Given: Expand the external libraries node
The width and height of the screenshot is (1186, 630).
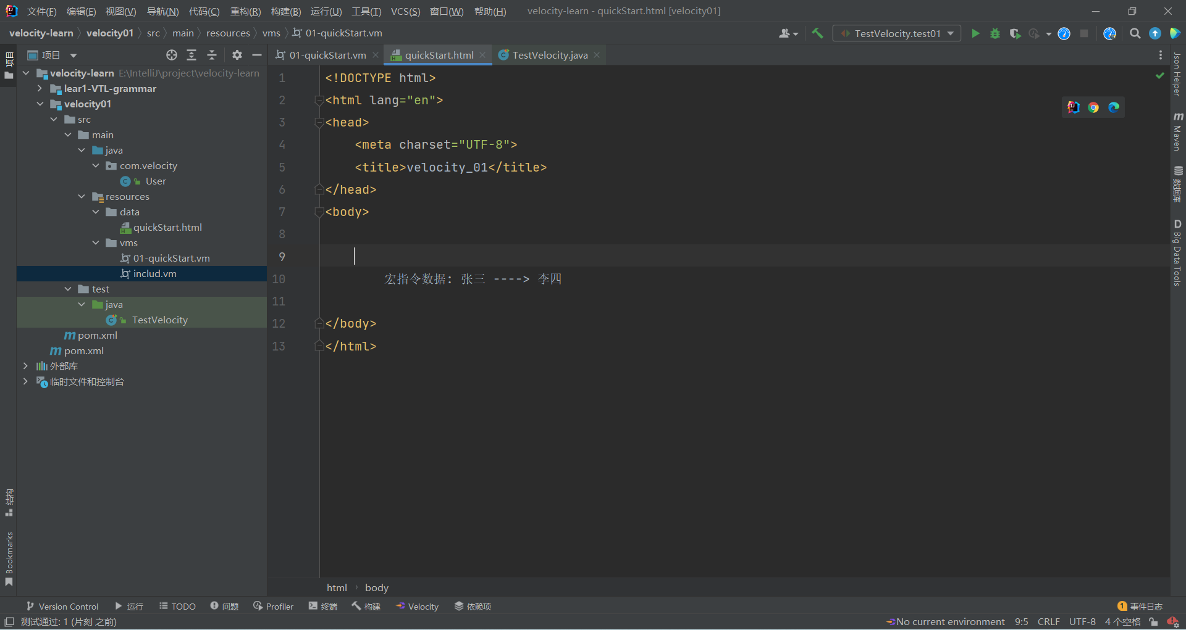Looking at the screenshot, I should tap(25, 366).
